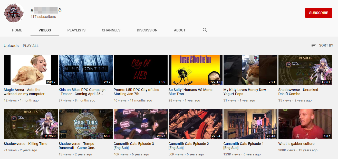Open 'Gunsmith Cats Episode 1 [Eng Sub]' link

point(244,146)
